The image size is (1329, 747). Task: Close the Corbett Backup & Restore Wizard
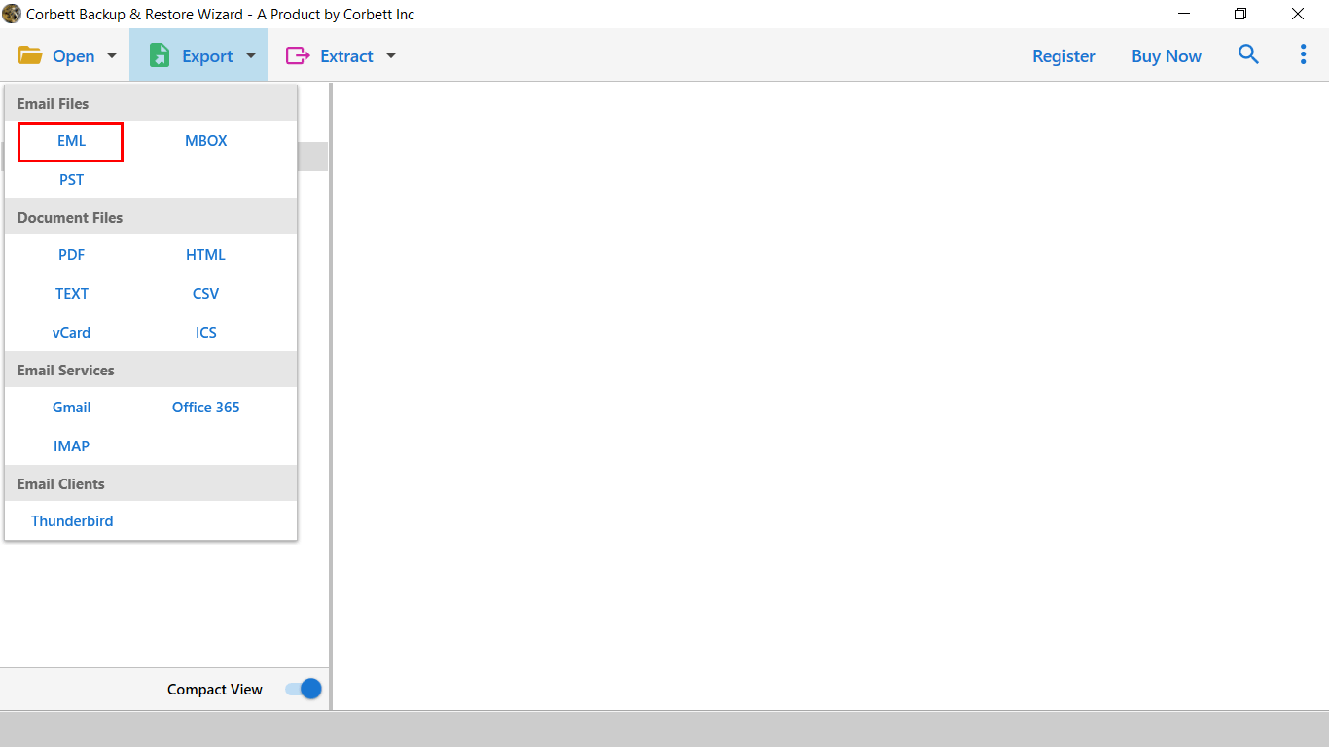tap(1298, 14)
